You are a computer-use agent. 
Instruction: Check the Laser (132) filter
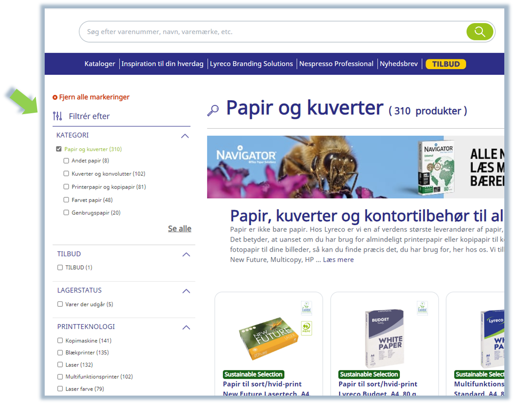pyautogui.click(x=60, y=364)
